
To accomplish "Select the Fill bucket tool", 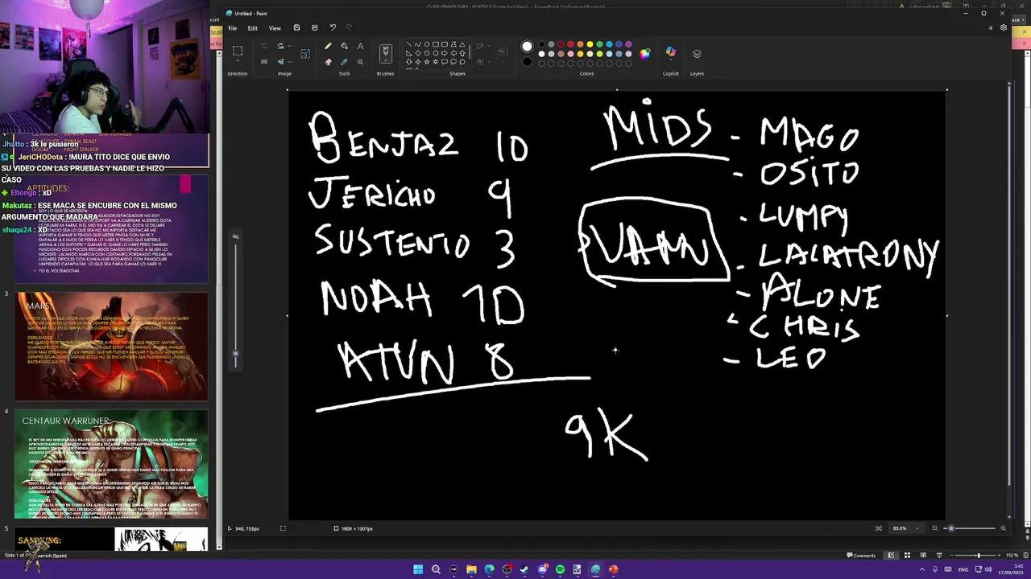I will pos(344,46).
